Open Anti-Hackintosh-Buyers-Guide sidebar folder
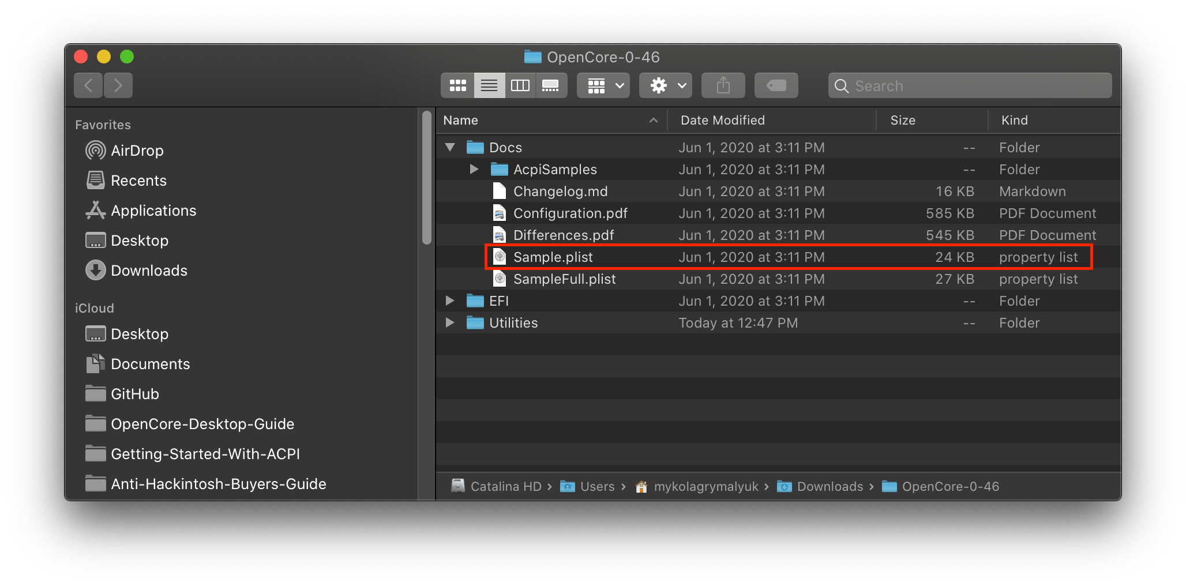The image size is (1186, 586). point(206,484)
